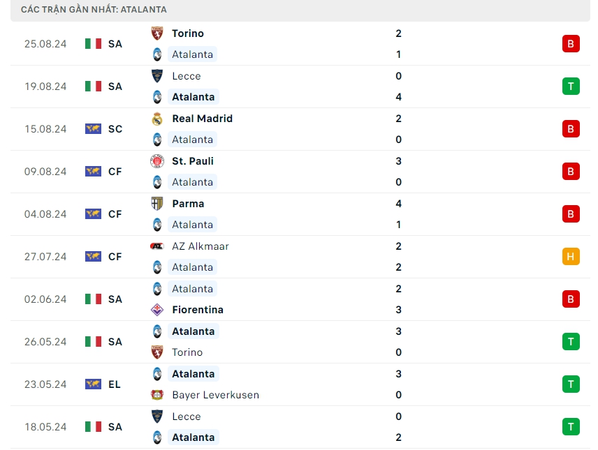Click the Italy flag on the 19.08.24 row

point(93,87)
